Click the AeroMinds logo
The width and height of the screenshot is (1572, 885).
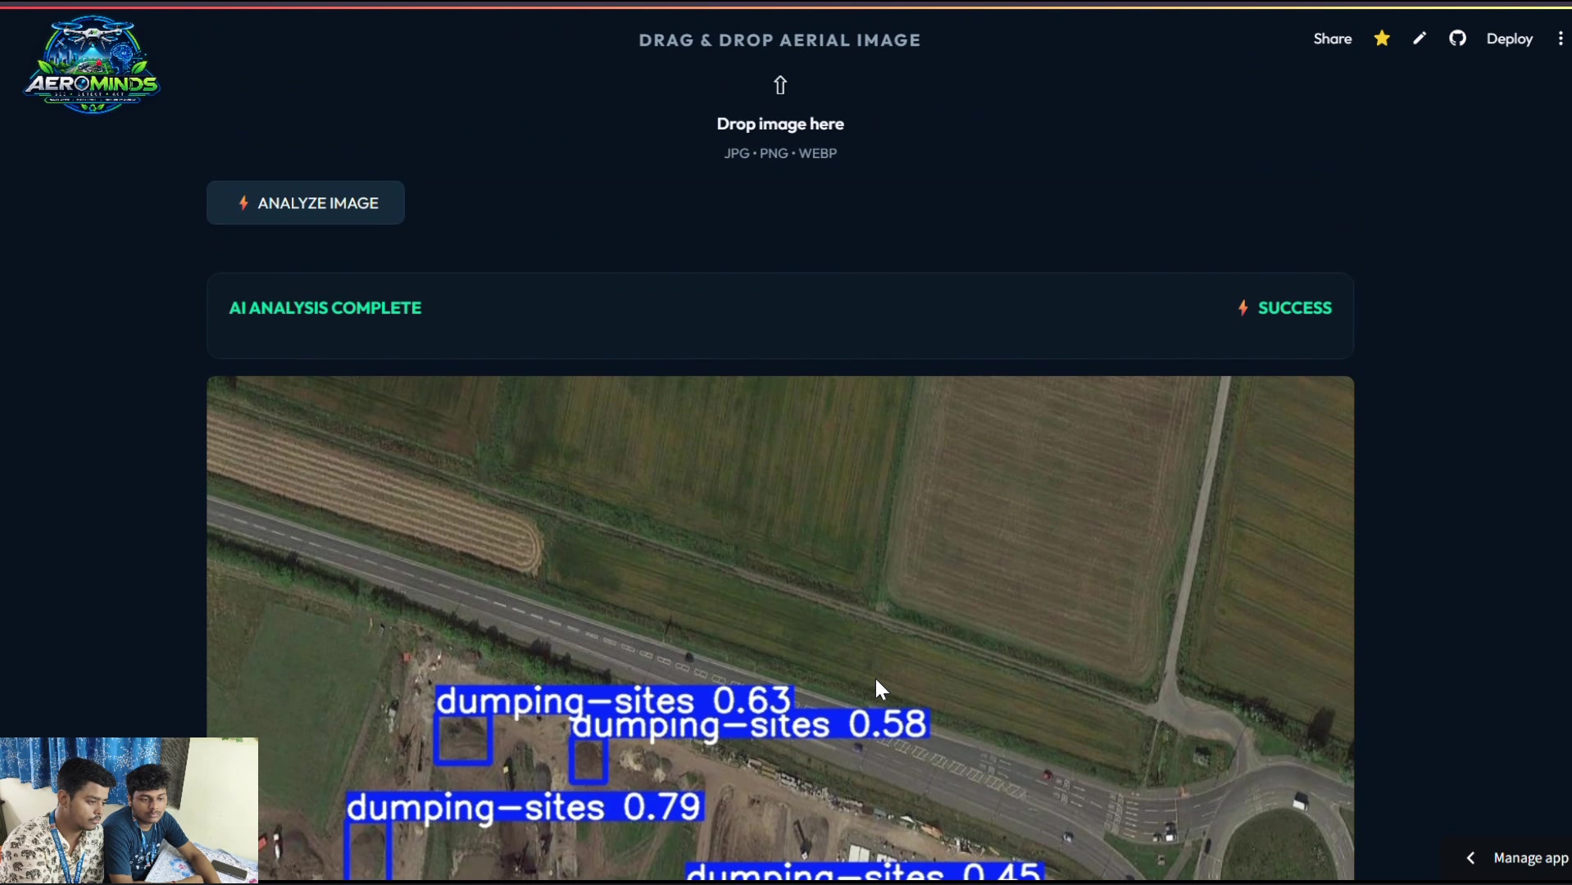point(92,65)
